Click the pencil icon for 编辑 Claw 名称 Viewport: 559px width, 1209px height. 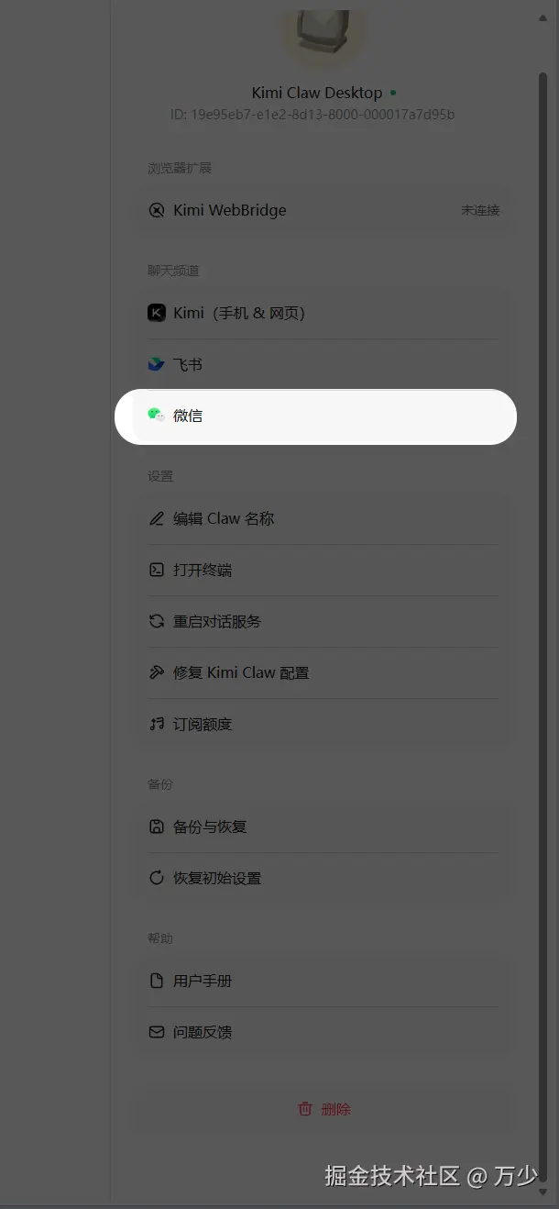tap(157, 518)
